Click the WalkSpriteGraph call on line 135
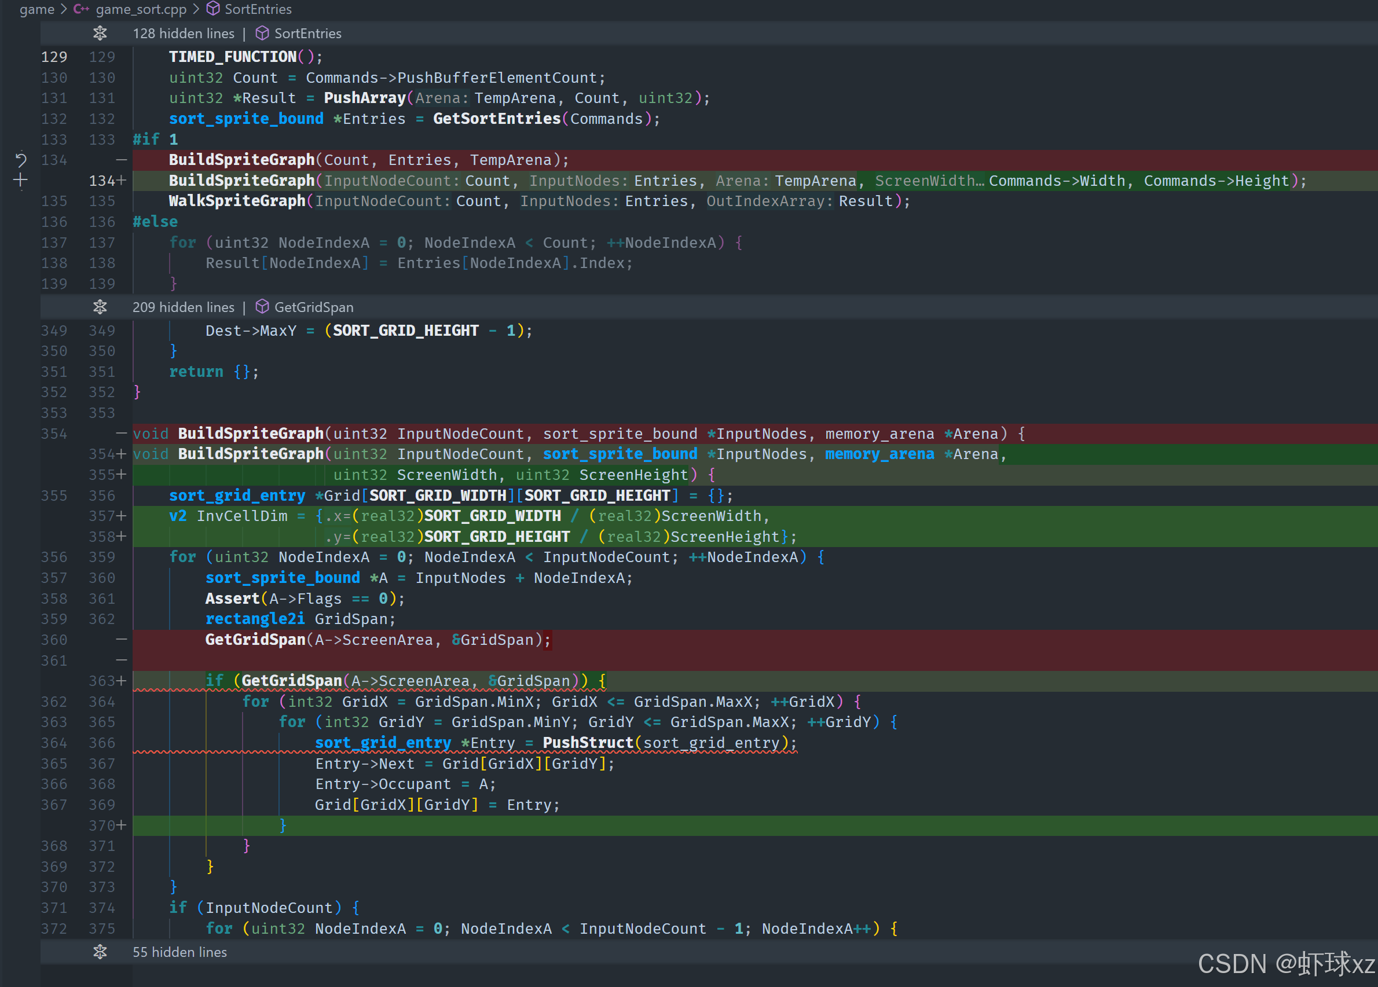This screenshot has width=1378, height=987. [x=237, y=201]
